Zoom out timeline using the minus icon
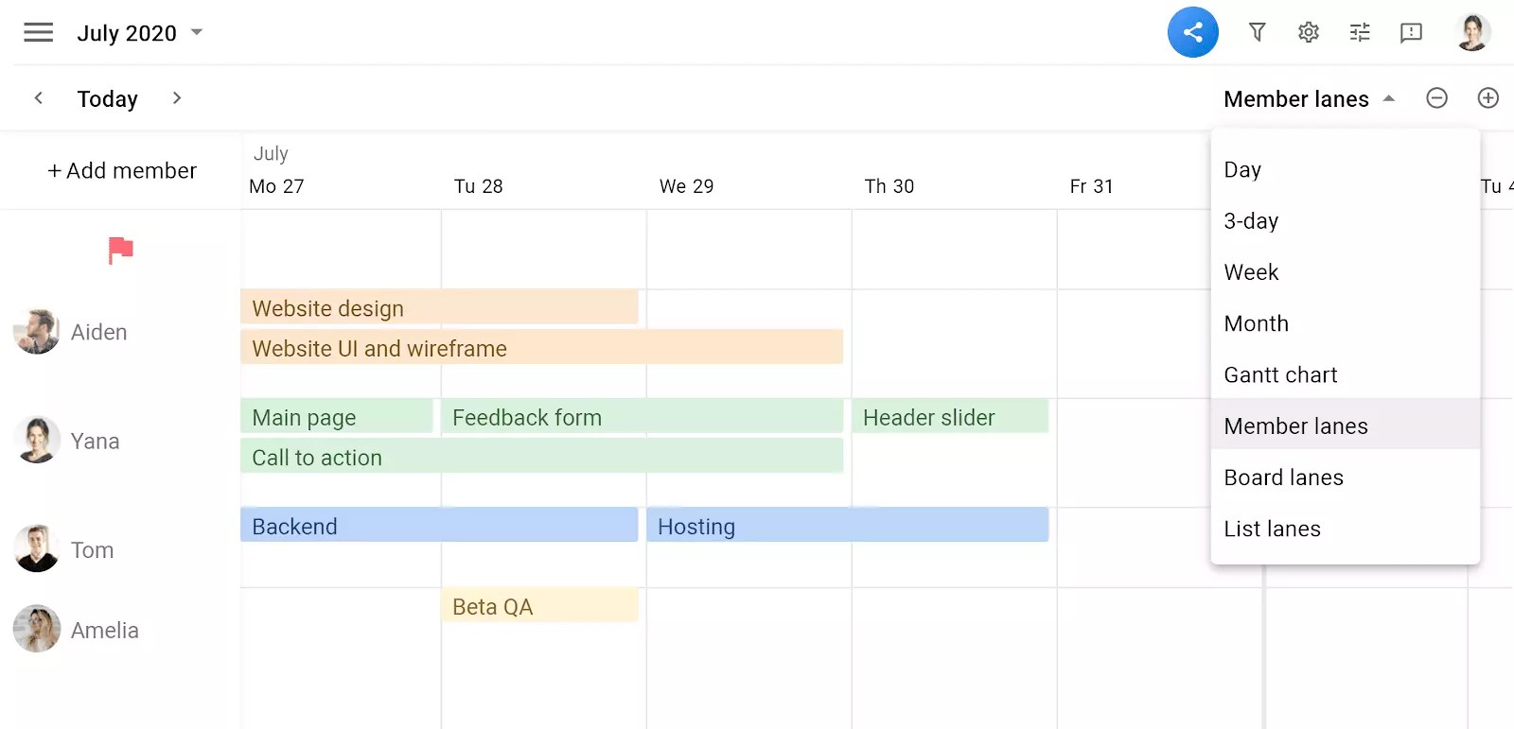The height and width of the screenshot is (729, 1514). 1436,97
